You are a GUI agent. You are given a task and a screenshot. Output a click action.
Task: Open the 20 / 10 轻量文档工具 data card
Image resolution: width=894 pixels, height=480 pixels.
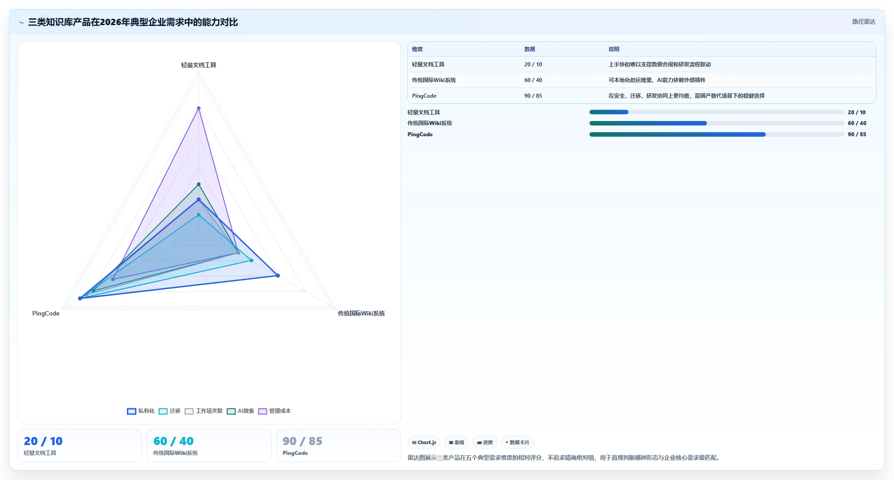tap(80, 445)
